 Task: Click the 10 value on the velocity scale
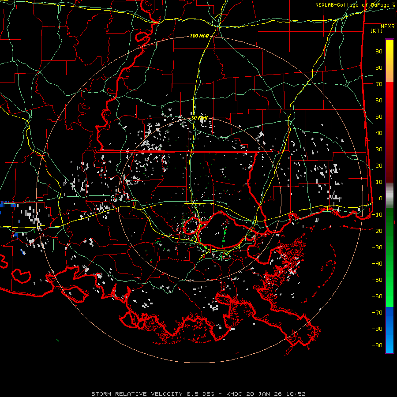point(379,182)
